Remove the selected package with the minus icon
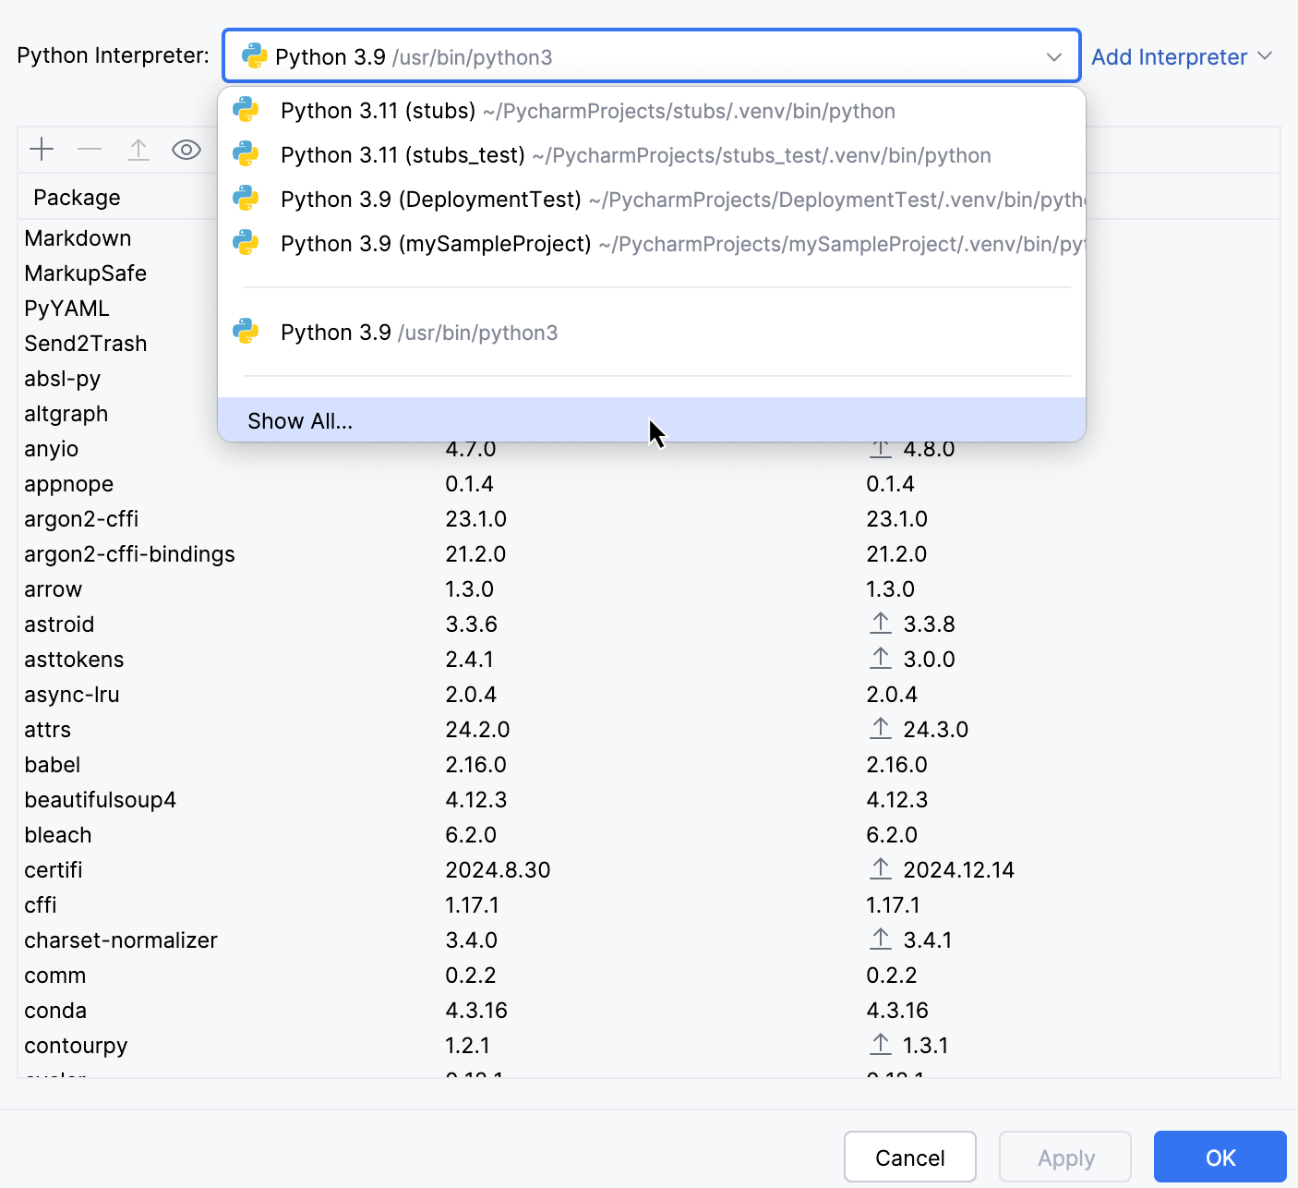The width and height of the screenshot is (1298, 1188). point(90,149)
